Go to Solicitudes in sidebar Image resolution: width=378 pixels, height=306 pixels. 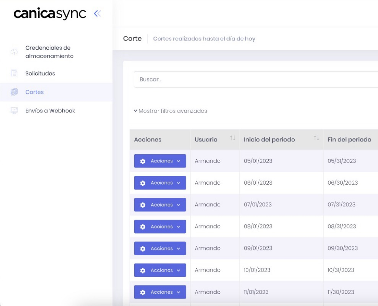tap(40, 73)
